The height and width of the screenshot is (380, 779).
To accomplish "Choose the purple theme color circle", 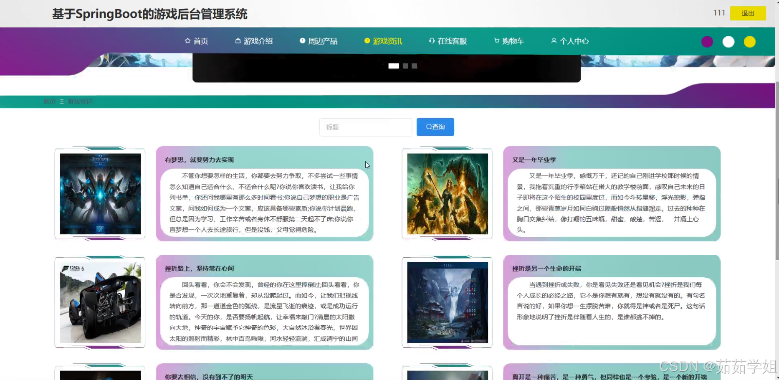I will [x=707, y=42].
